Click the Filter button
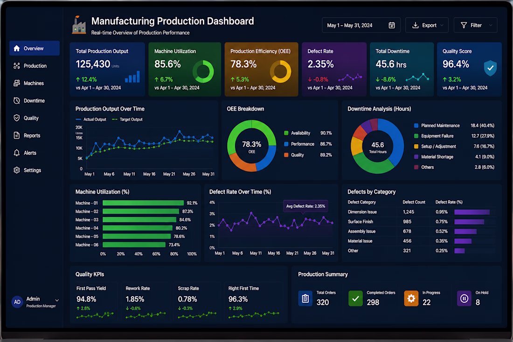513x342 pixels. (475, 25)
